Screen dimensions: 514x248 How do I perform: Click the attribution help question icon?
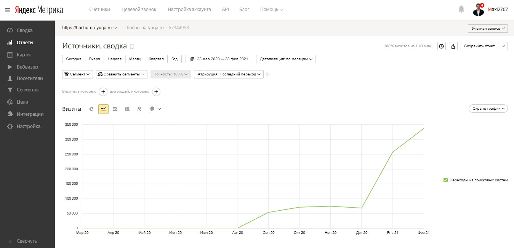pos(267,75)
